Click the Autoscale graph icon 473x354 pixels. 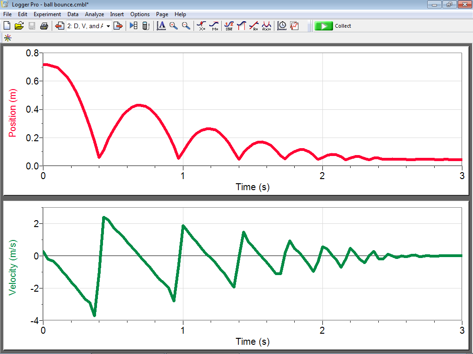click(x=161, y=26)
